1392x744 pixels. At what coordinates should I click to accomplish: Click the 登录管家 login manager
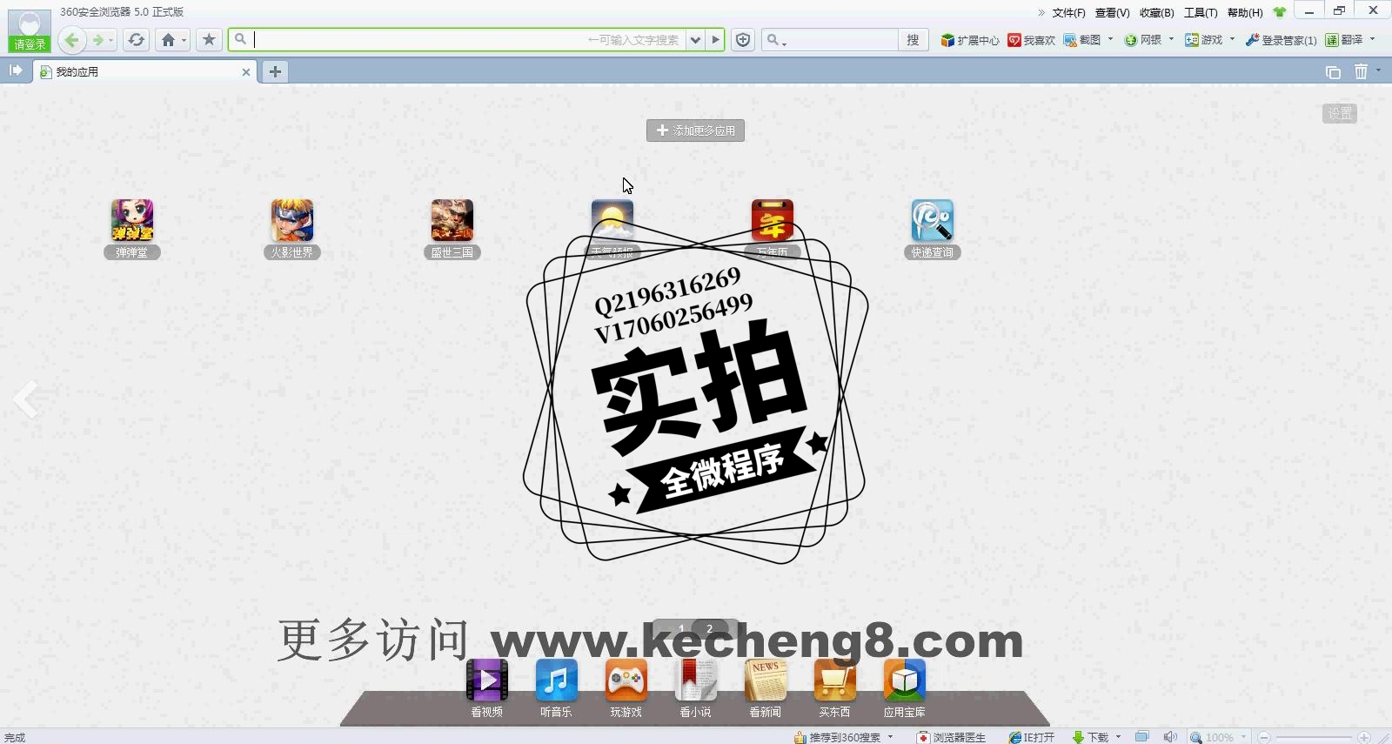(1281, 40)
